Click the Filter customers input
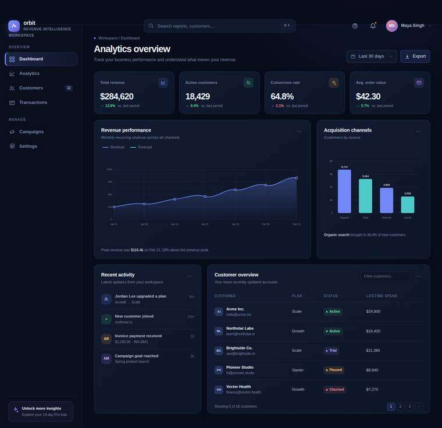The image size is (442, 428). 386,276
